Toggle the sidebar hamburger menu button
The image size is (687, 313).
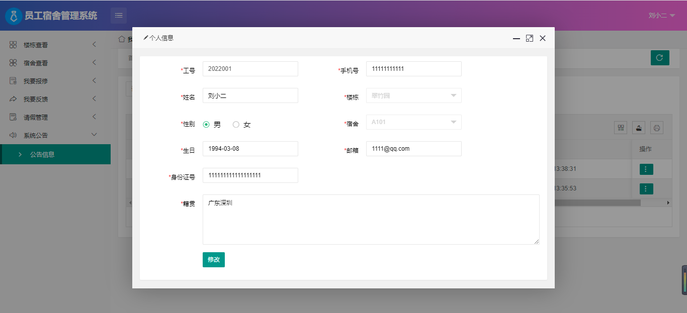[x=119, y=16]
